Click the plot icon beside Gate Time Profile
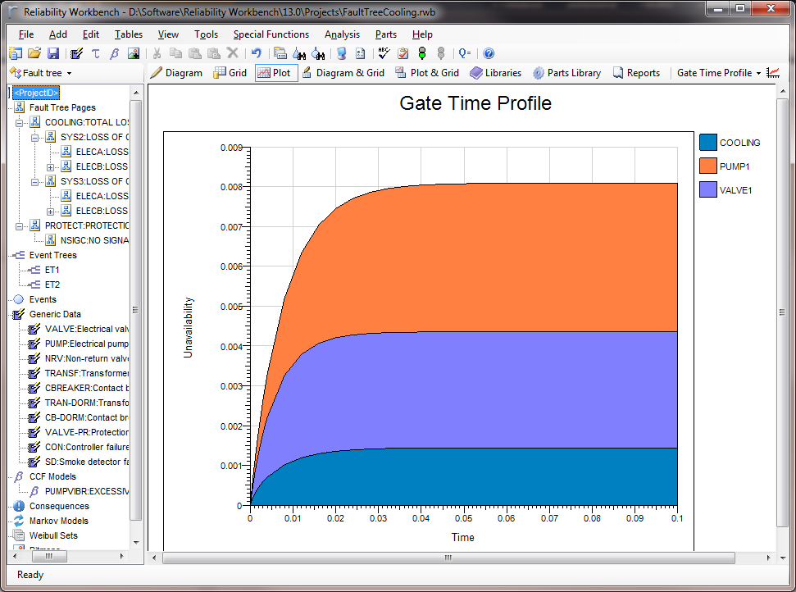This screenshot has width=796, height=592. (x=773, y=72)
